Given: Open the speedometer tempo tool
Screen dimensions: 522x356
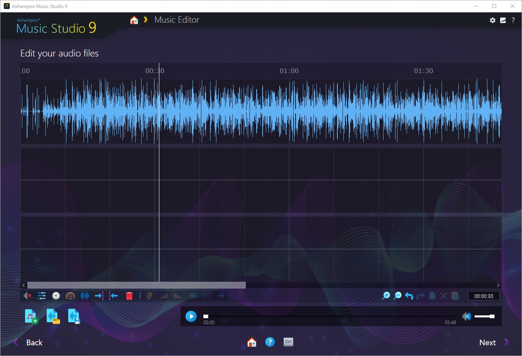Looking at the screenshot, I should coord(70,296).
